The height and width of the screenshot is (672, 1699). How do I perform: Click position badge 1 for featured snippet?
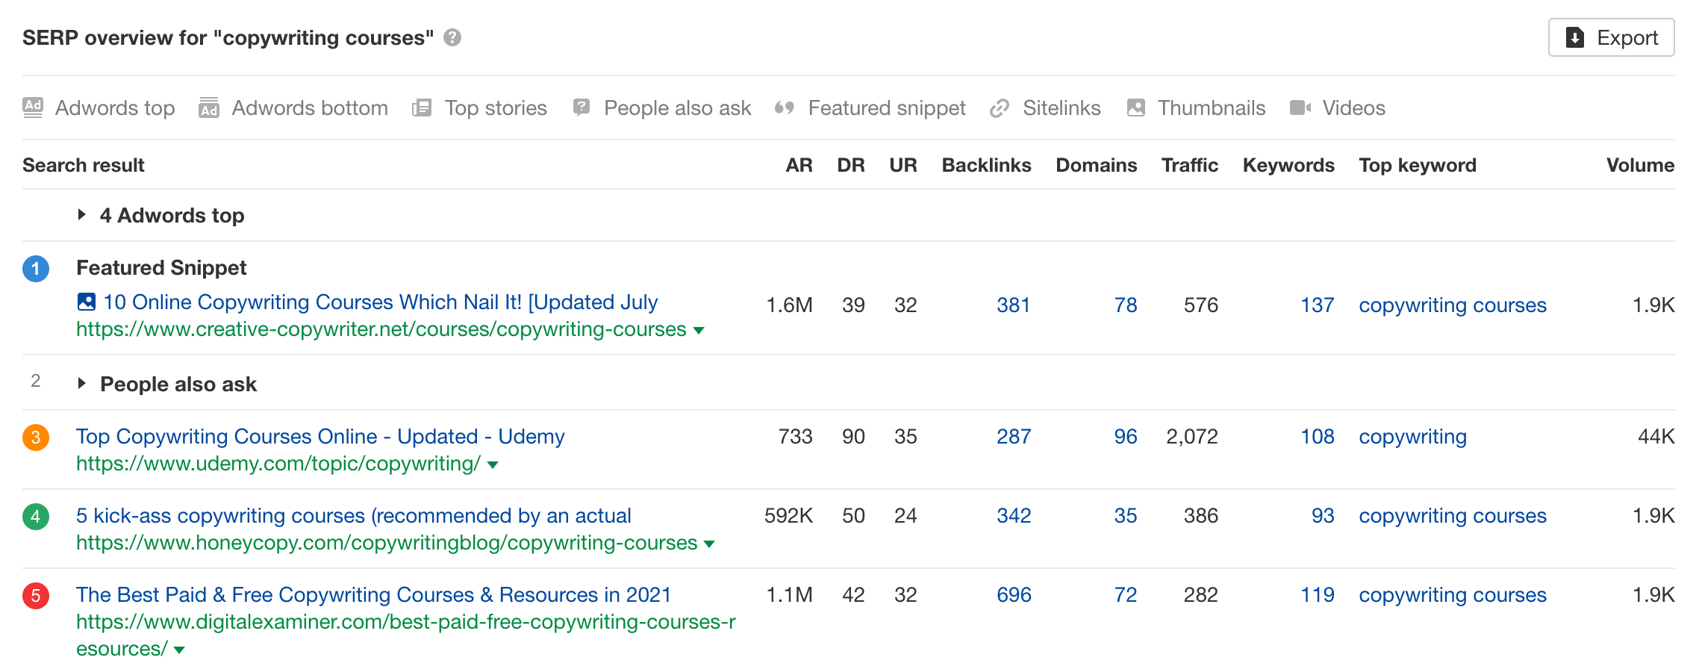(36, 269)
